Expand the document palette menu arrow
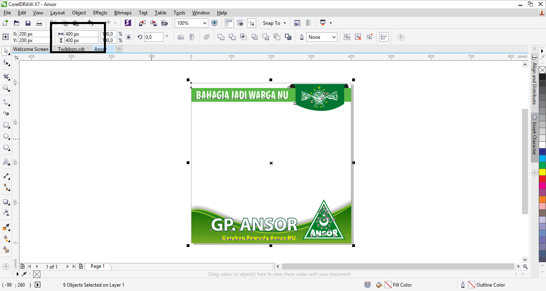The width and height of the screenshot is (546, 291). coord(17,274)
